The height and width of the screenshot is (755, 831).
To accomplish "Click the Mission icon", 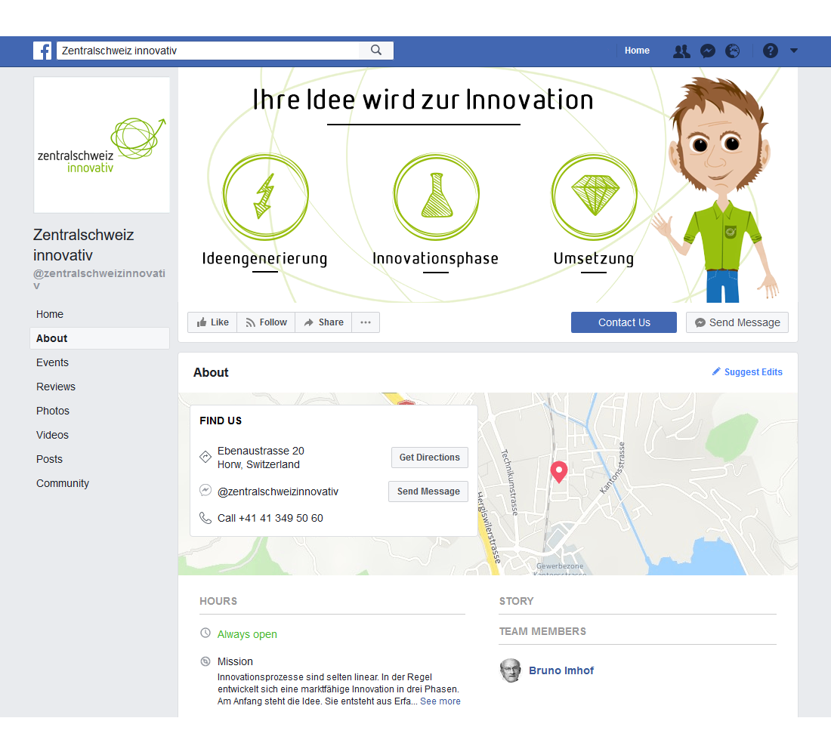I will click(x=205, y=661).
